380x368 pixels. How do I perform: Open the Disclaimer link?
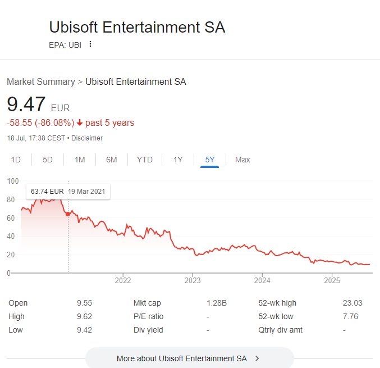click(87, 138)
